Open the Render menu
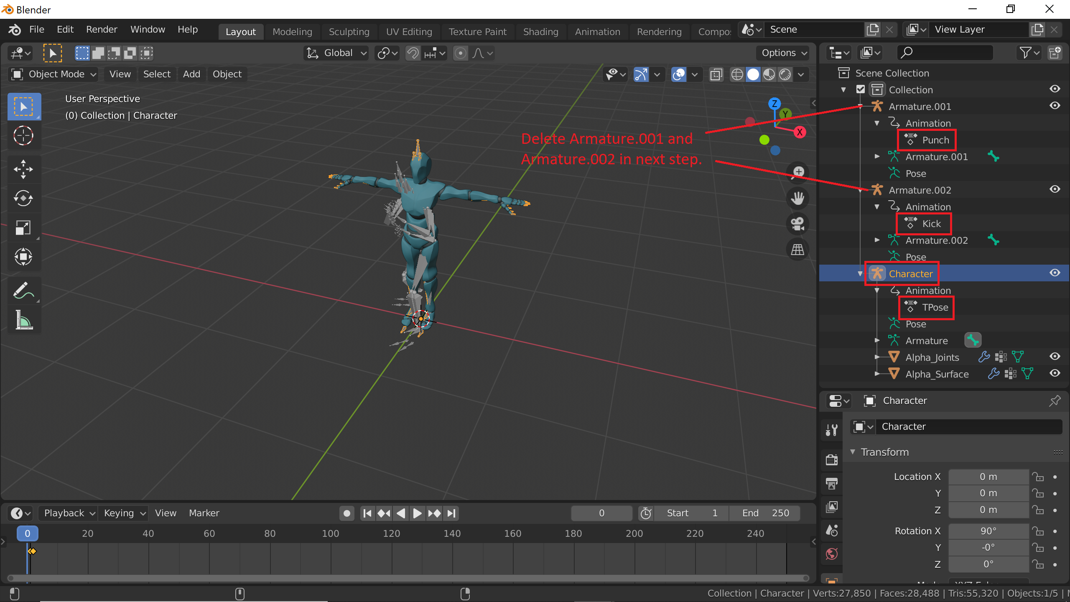 pos(102,29)
